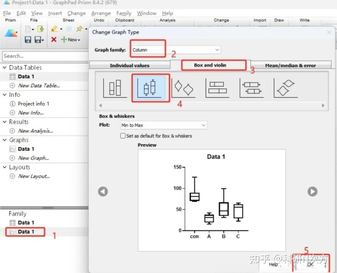The width and height of the screenshot is (337, 273).
Task: Click the next preview arrow button
Action: 312,191
